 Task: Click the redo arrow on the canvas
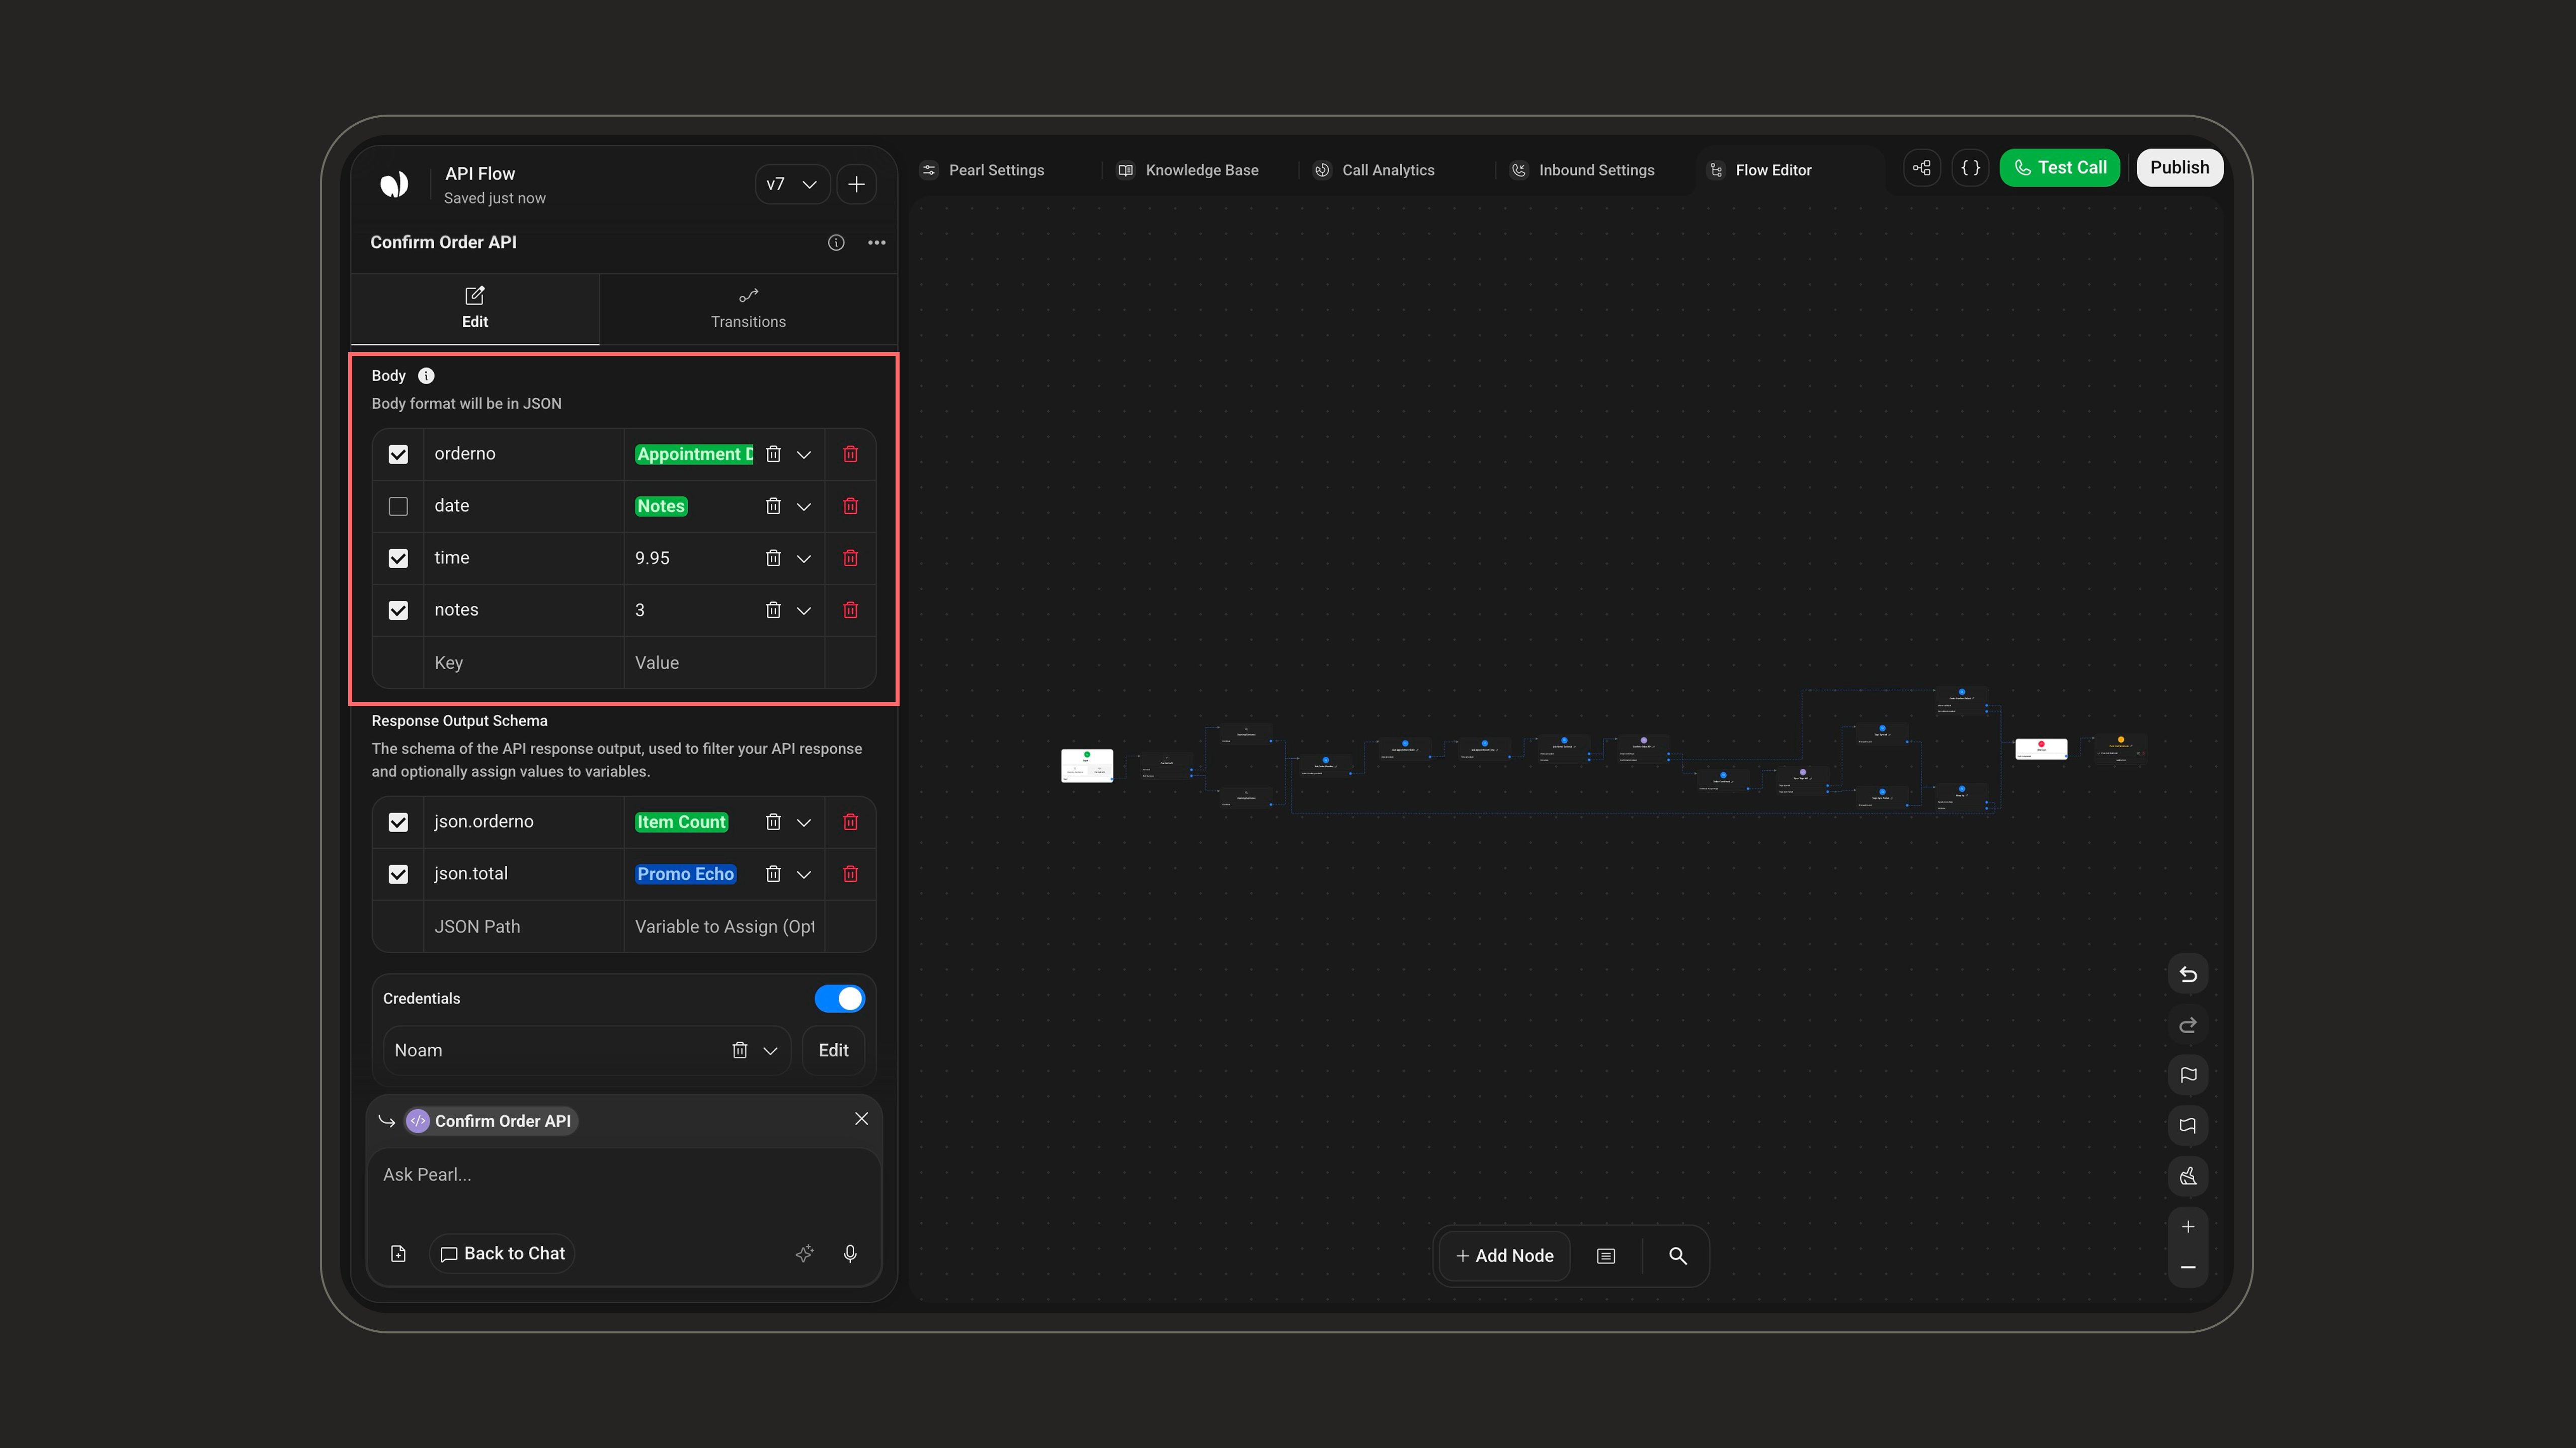(x=2188, y=1025)
